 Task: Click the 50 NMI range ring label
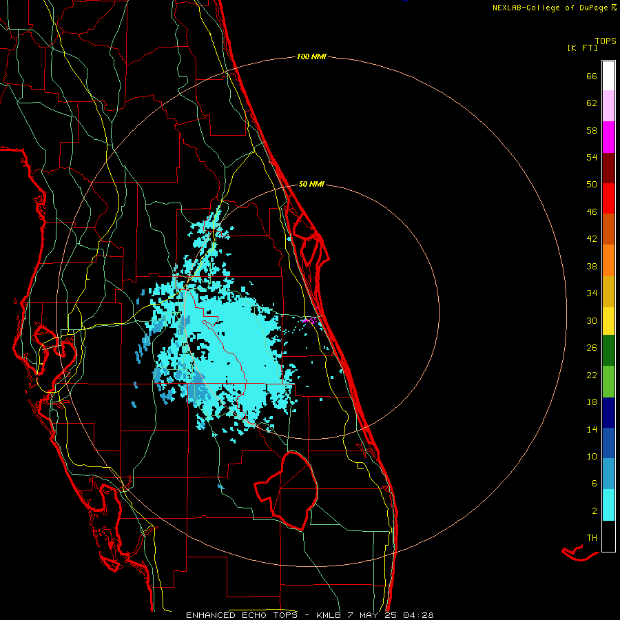(x=311, y=184)
